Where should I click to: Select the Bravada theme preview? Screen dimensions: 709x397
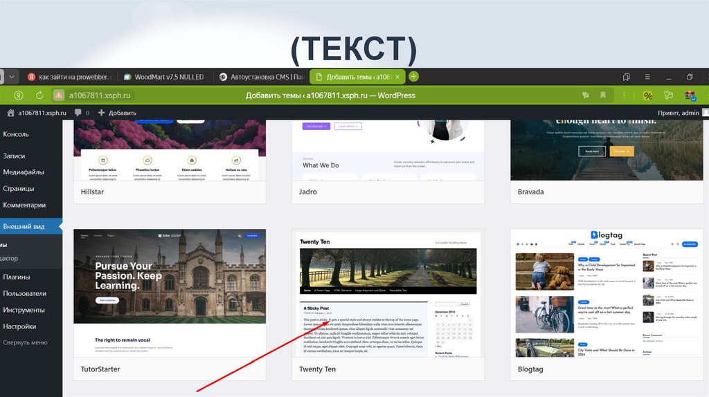[607, 150]
